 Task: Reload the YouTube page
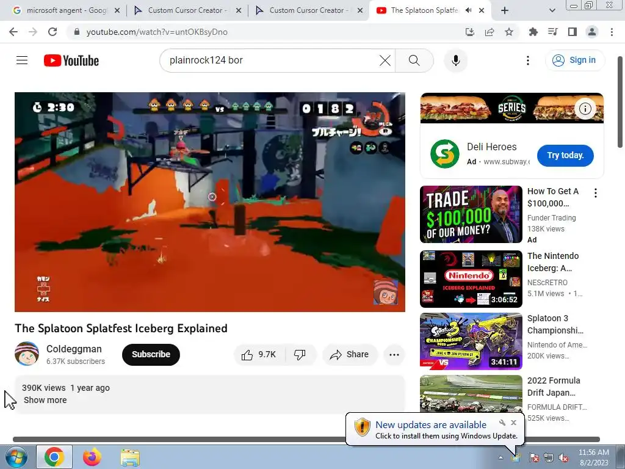click(52, 32)
